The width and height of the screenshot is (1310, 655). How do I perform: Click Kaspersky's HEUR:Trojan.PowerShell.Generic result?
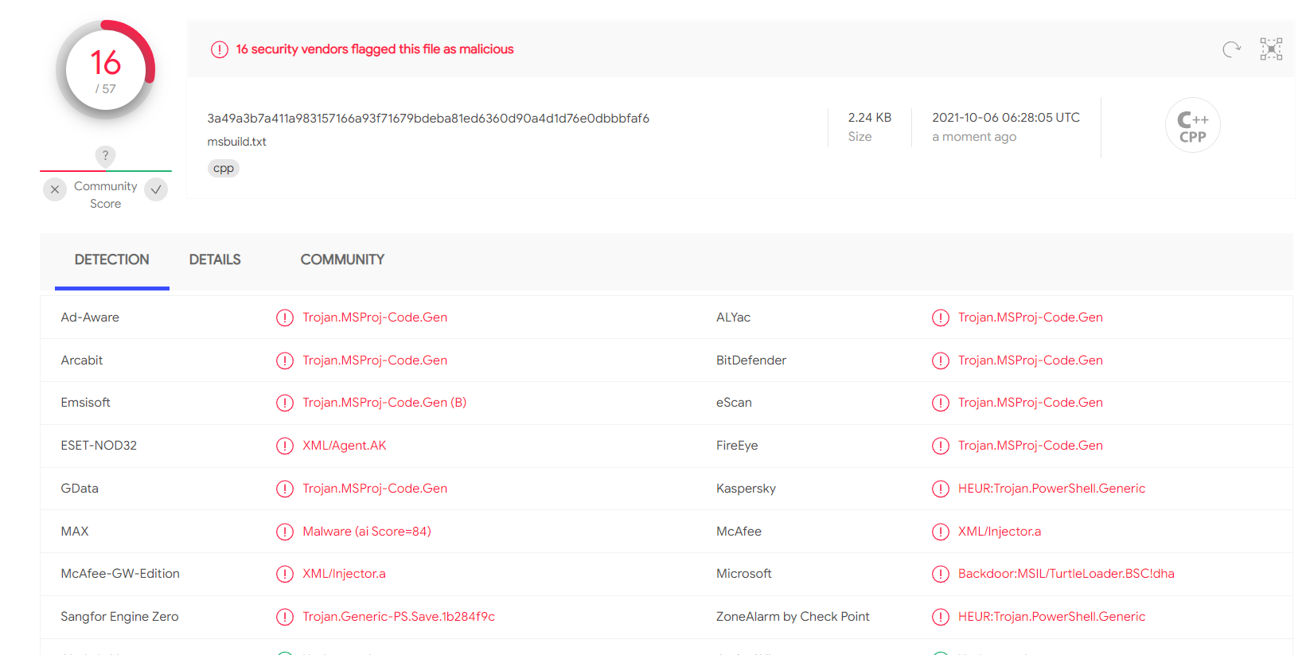point(1052,489)
